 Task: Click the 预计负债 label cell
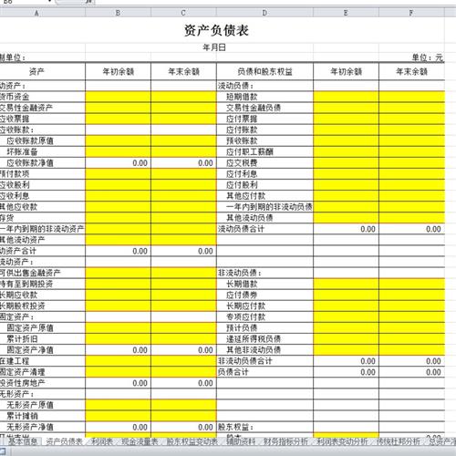[x=264, y=327]
